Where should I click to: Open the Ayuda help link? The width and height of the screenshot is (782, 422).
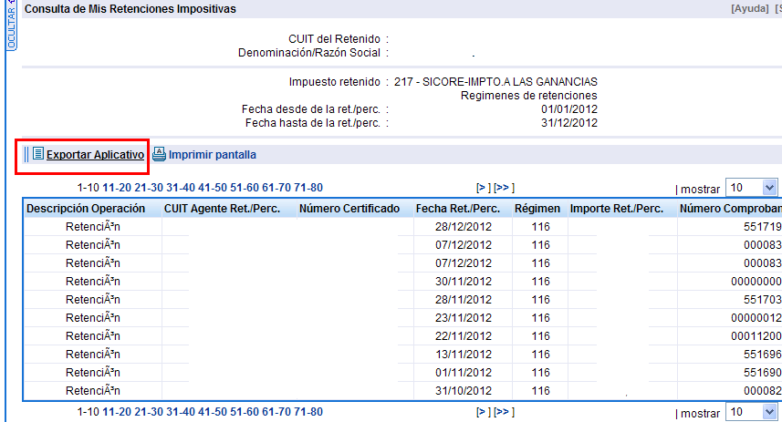(x=748, y=8)
